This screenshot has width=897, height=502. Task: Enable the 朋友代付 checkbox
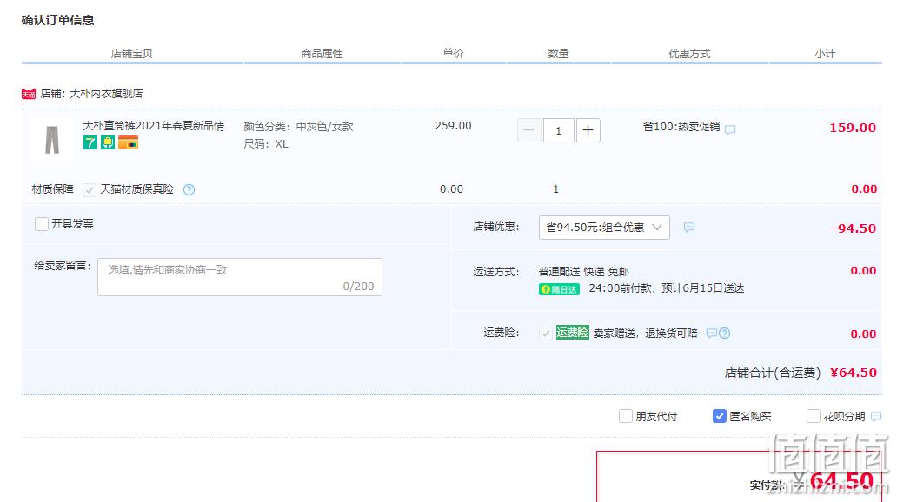point(625,416)
